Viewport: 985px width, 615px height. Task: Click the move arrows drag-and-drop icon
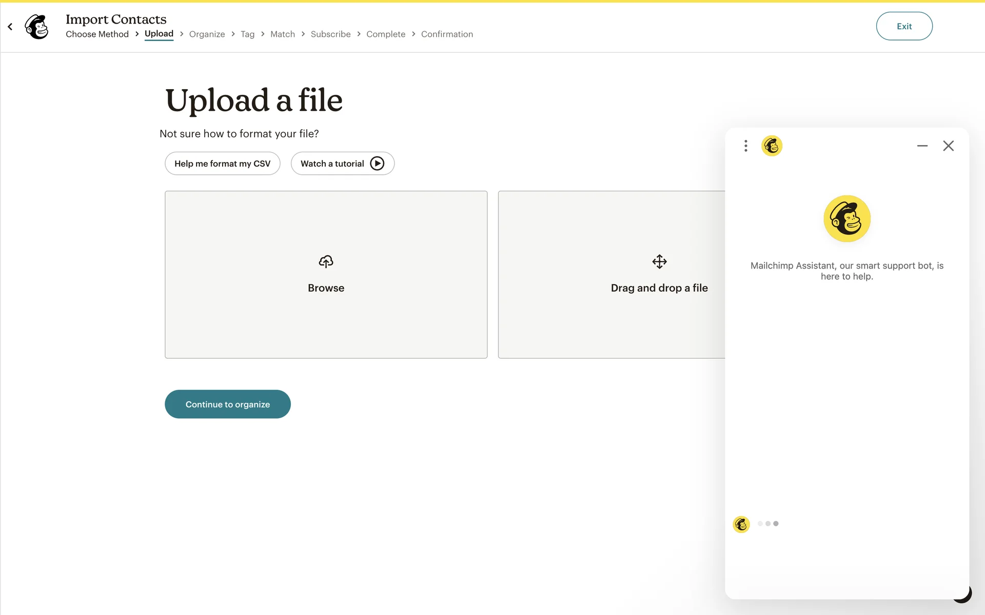click(659, 262)
